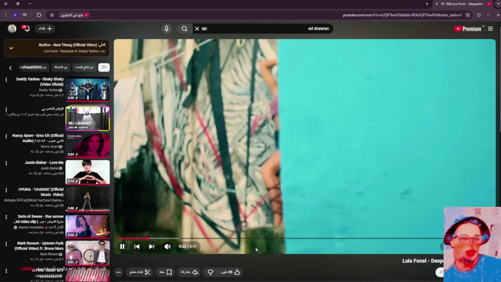Open a new browser tab with plus
Screen dimensions: 501x282
(427, 4)
